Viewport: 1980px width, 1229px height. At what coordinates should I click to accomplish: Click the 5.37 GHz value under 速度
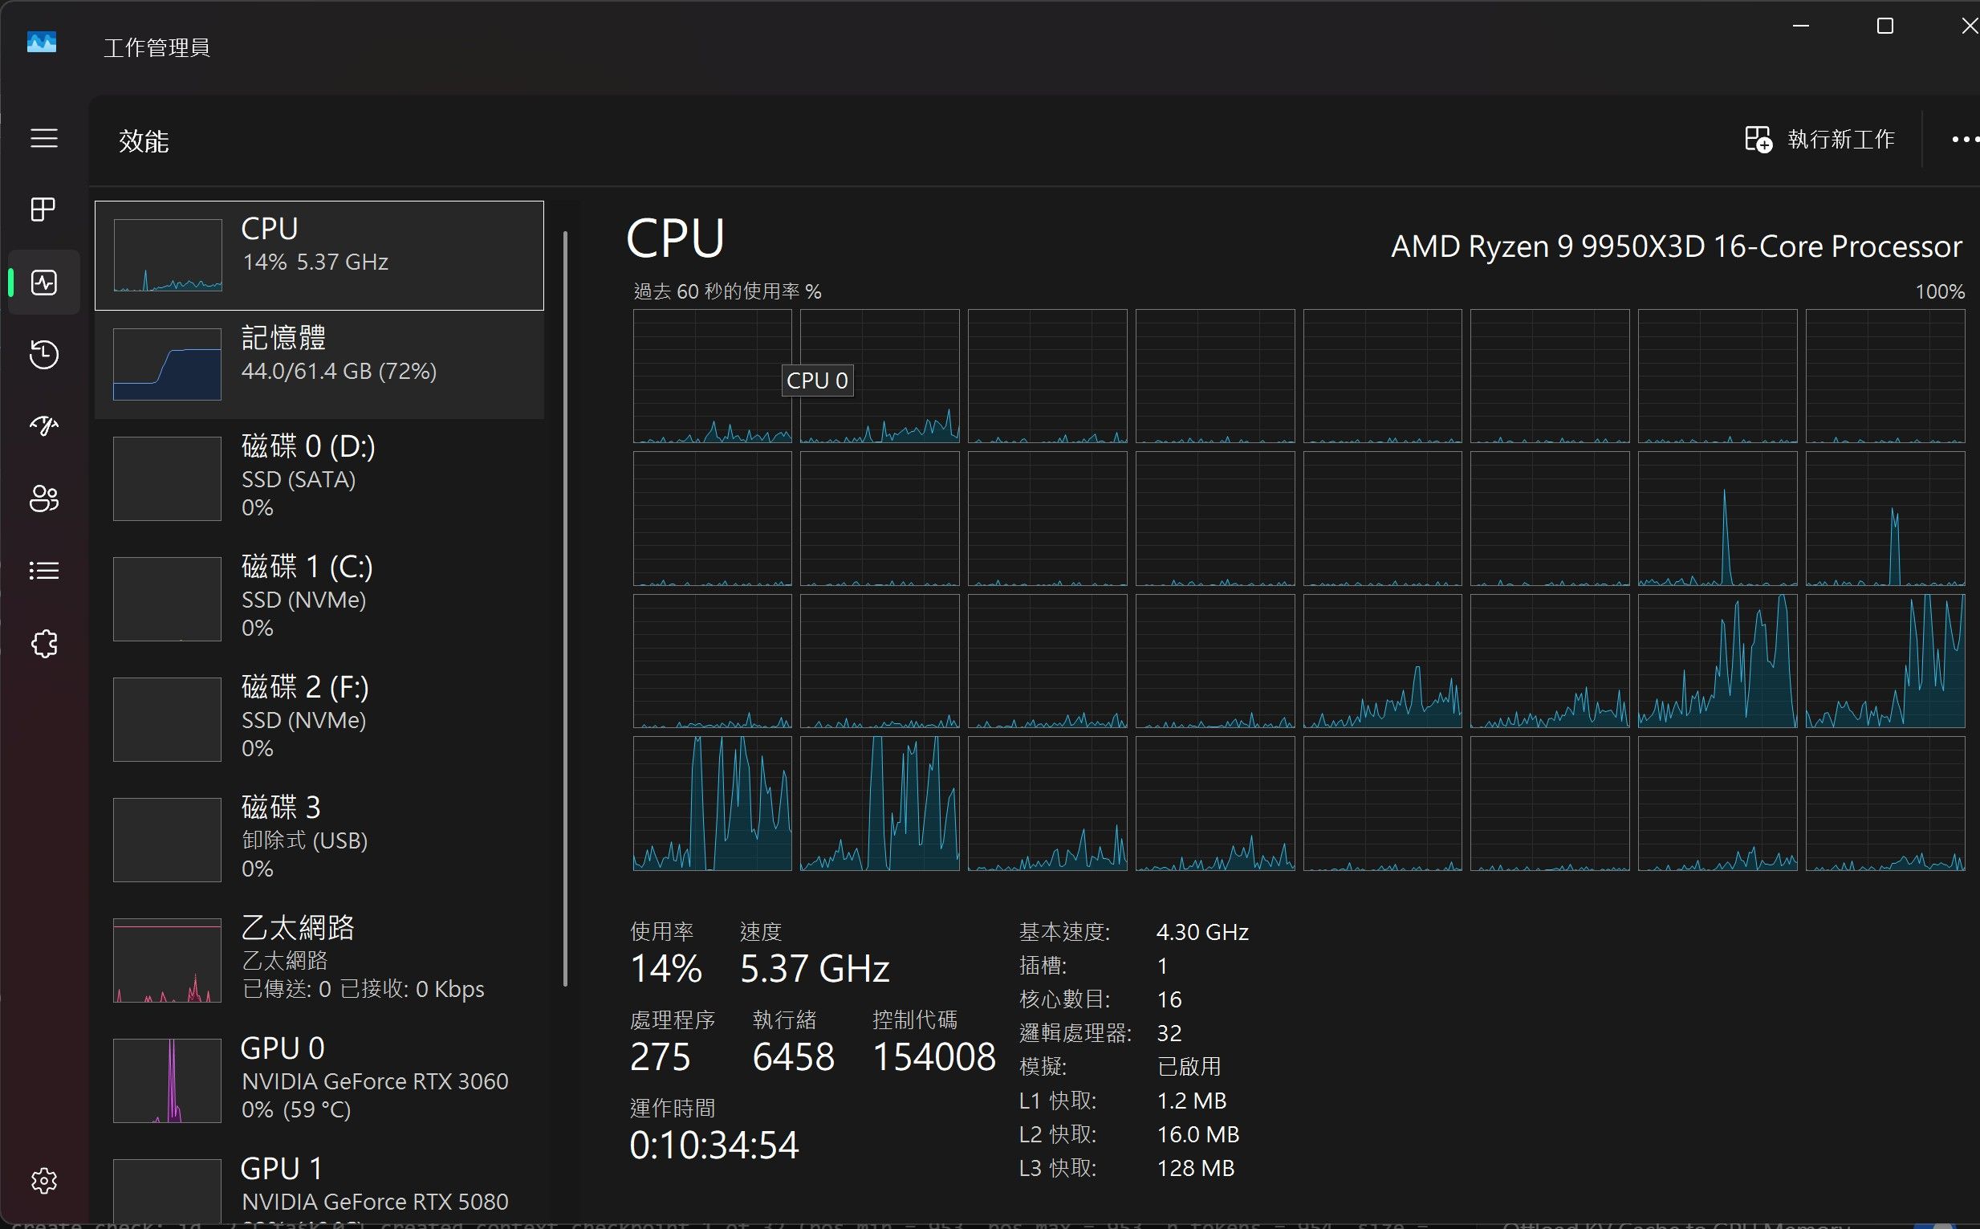pos(815,968)
